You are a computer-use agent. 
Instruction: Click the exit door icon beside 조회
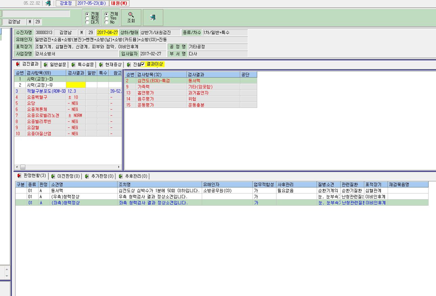click(x=153, y=17)
